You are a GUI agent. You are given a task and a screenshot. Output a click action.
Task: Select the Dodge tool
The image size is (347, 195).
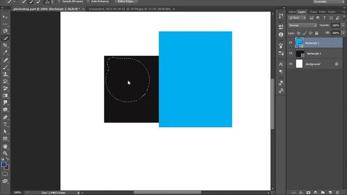point(5,109)
